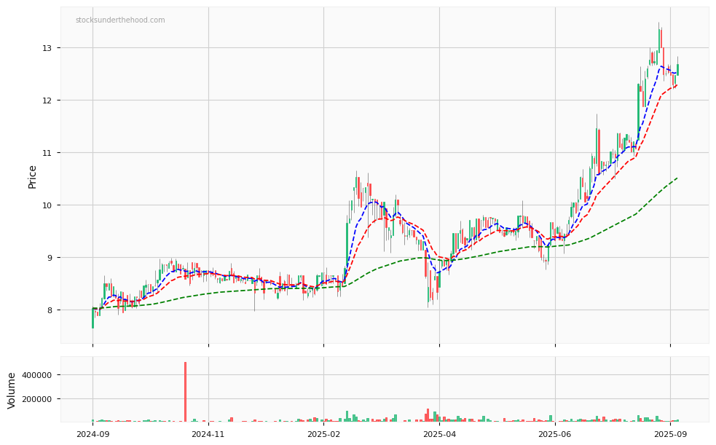
Task: Click the last green candlestick in September 2025
Action: (x=677, y=69)
